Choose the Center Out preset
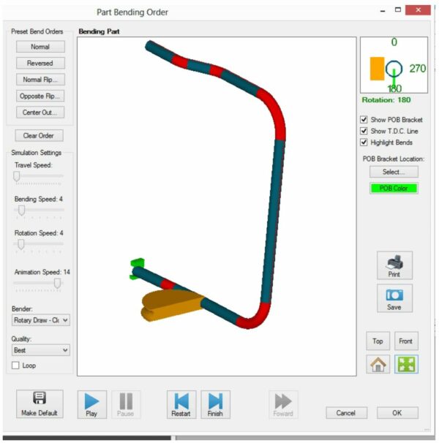Screen dimensions: 439x443 (x=40, y=112)
